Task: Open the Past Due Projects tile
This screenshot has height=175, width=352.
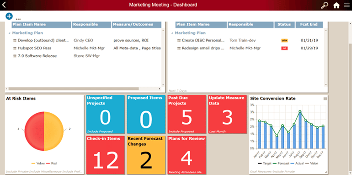Action: tap(187, 114)
